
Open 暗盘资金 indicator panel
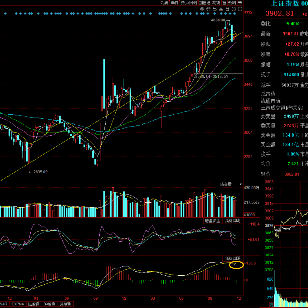(213, 221)
